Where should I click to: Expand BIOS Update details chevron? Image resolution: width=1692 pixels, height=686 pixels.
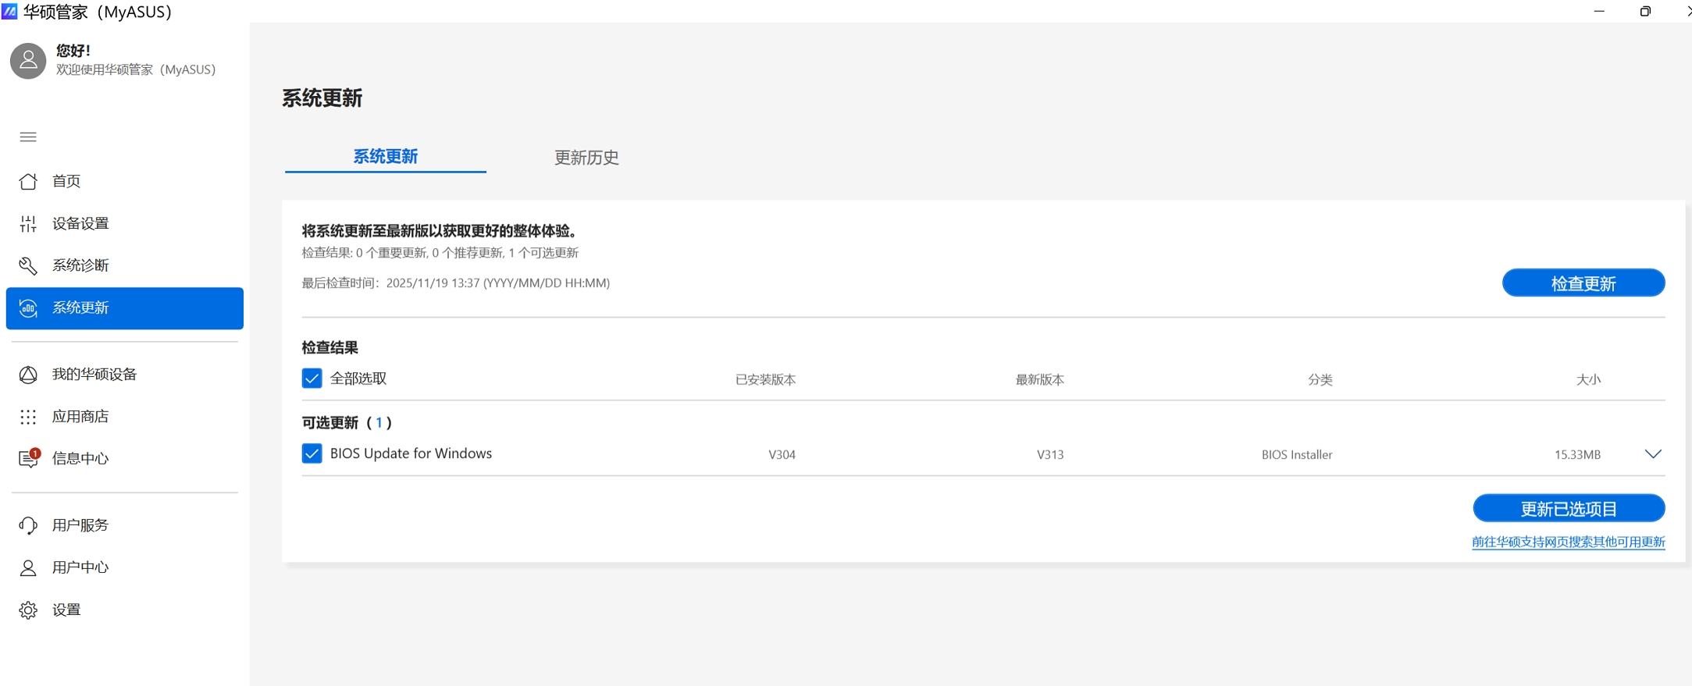1652,454
